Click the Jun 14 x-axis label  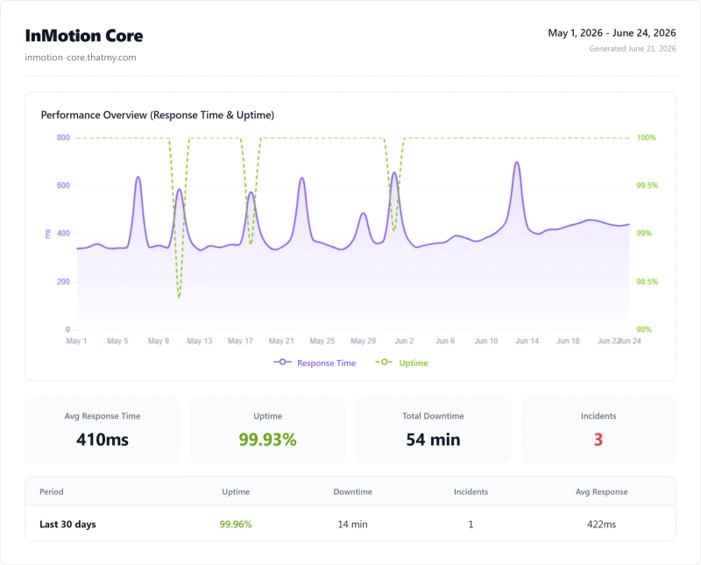coord(528,341)
